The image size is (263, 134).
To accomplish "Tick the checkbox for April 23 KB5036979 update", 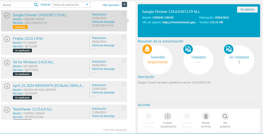I will click(123, 84).
